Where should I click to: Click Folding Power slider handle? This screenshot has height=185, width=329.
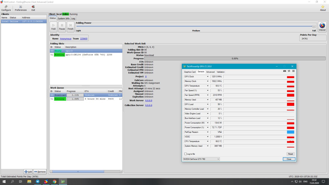pos(314,26)
